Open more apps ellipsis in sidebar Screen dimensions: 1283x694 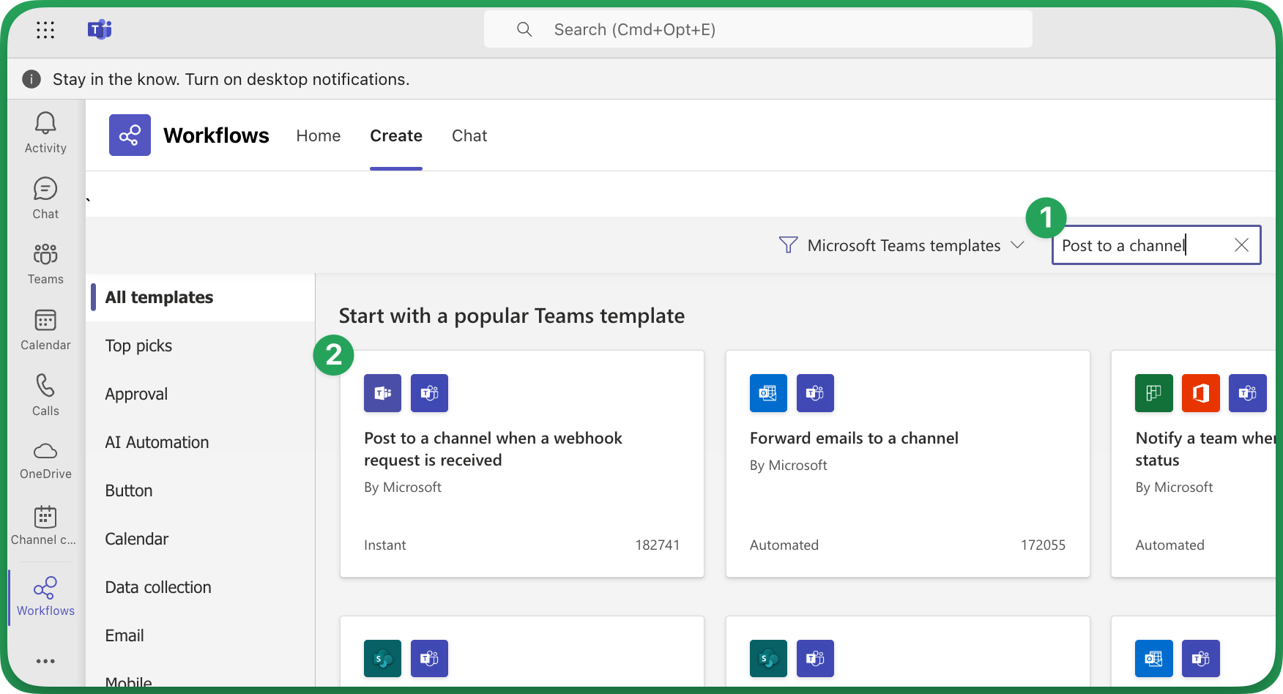[45, 661]
